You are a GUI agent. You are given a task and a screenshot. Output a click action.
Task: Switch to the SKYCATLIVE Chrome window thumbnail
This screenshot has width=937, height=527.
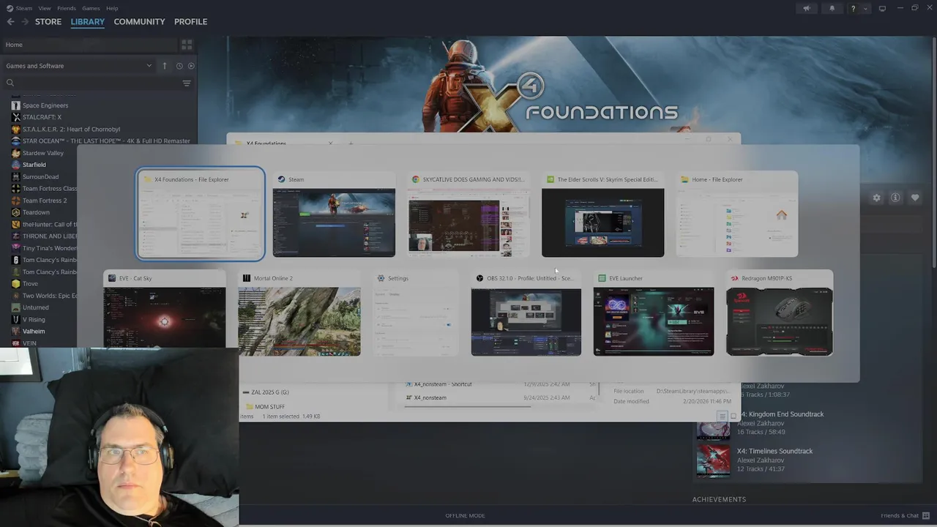point(468,214)
